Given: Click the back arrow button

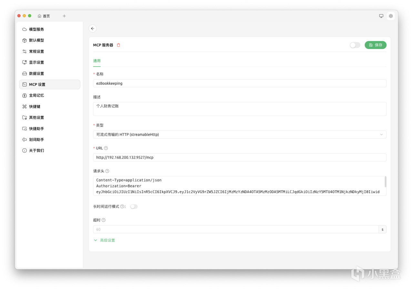Looking at the screenshot, I should 93,29.
